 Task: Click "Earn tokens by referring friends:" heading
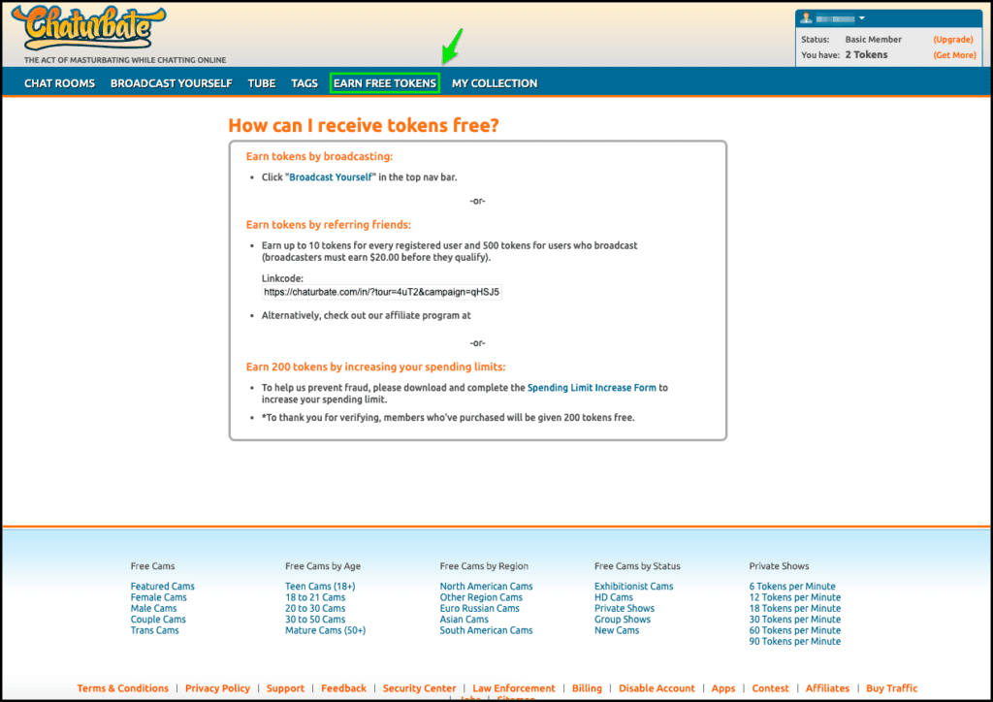(x=329, y=225)
